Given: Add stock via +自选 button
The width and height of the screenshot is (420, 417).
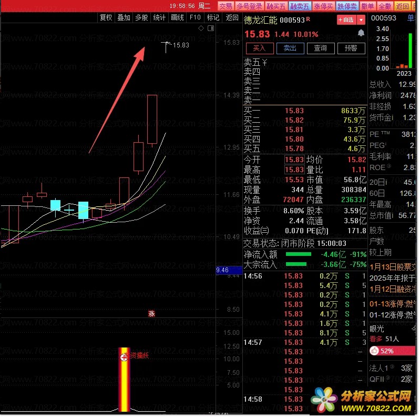Looking at the screenshot, I should click(x=346, y=20).
